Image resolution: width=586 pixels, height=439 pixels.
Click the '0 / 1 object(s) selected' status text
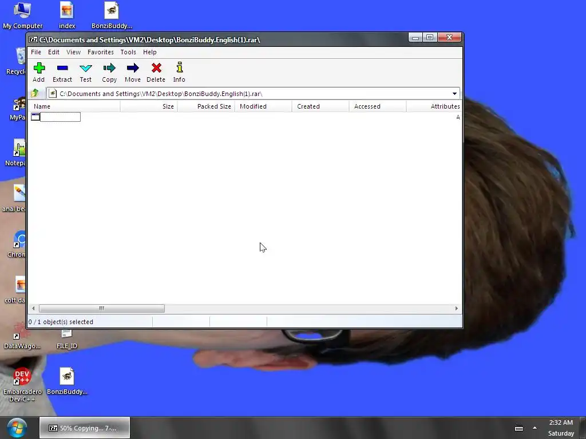tap(61, 322)
